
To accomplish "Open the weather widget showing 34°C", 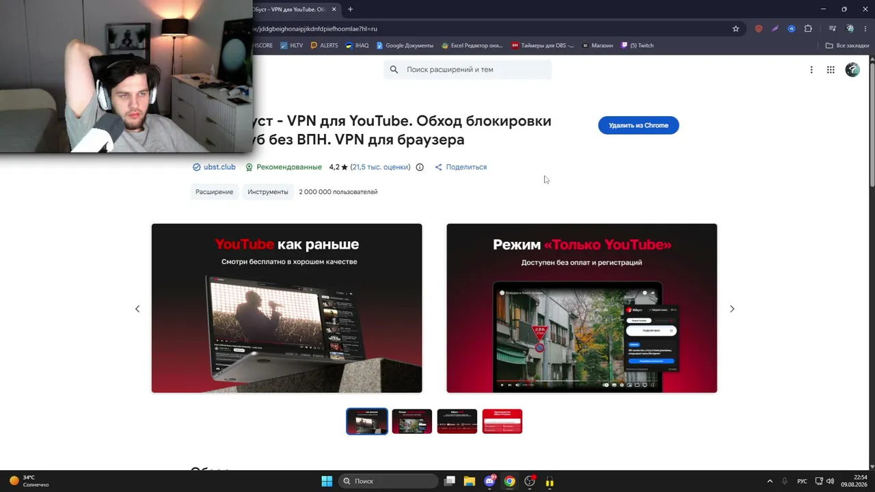I will point(29,481).
